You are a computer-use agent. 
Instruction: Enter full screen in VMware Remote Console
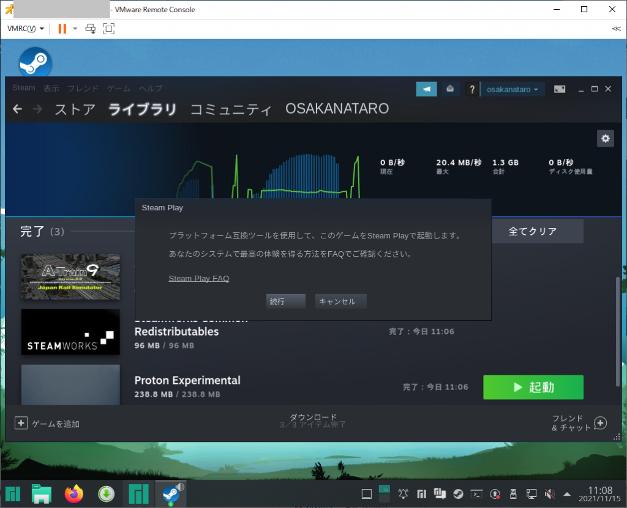[109, 28]
